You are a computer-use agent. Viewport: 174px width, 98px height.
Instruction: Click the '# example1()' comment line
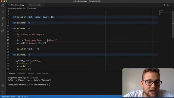pyautogui.click(x=24, y=63)
